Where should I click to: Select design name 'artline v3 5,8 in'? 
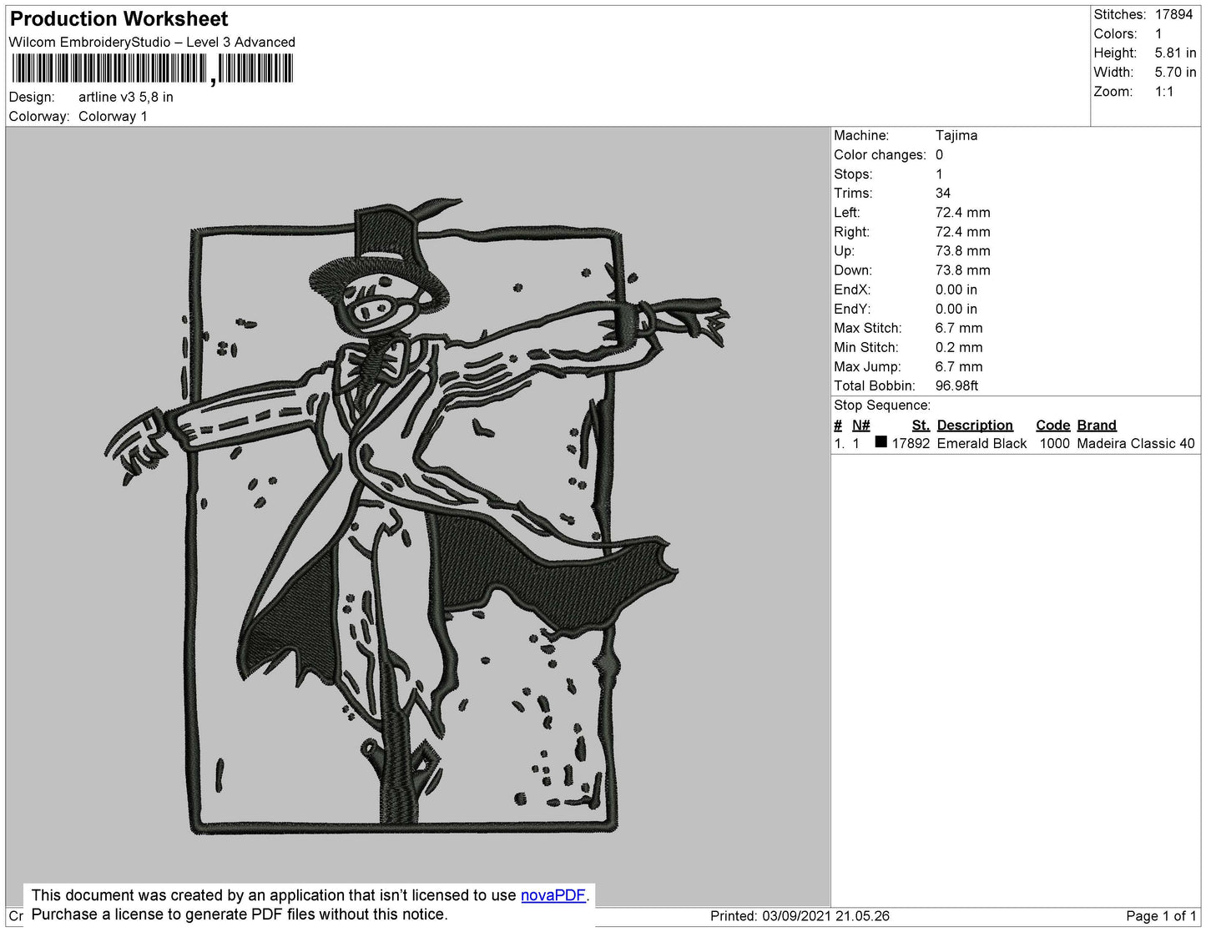[126, 97]
